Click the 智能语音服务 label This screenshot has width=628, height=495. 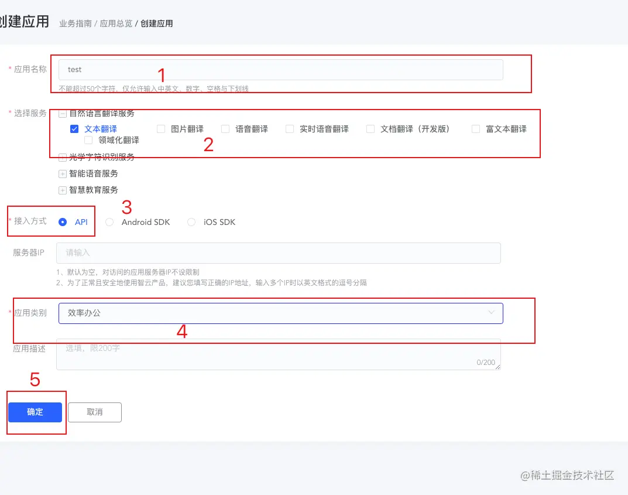(93, 173)
